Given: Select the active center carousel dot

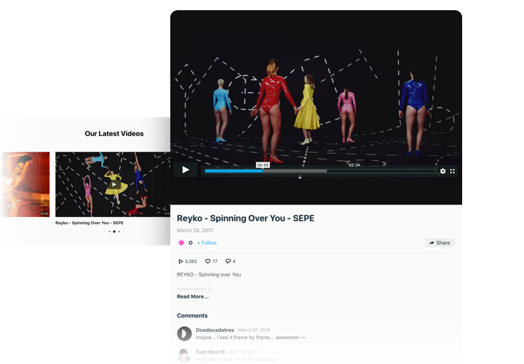Looking at the screenshot, I should coord(114,232).
